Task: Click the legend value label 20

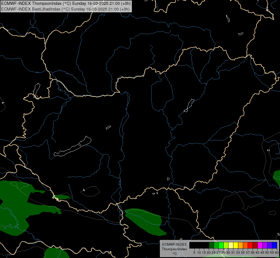Action: (x=209, y=253)
